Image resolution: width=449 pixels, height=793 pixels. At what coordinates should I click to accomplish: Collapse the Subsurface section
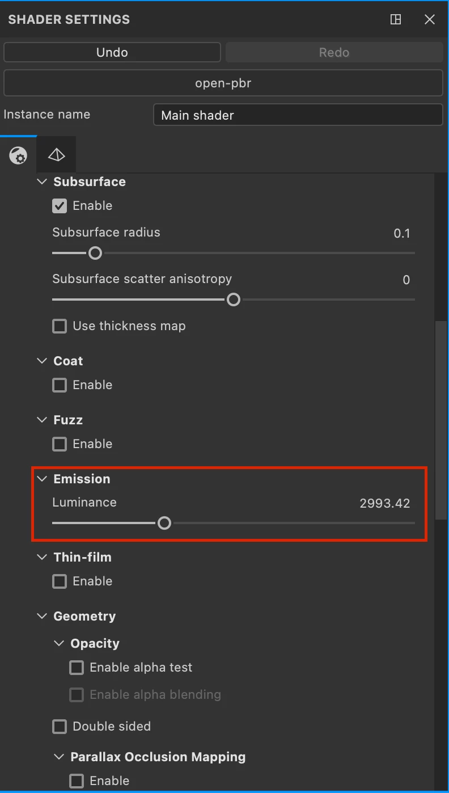point(42,182)
